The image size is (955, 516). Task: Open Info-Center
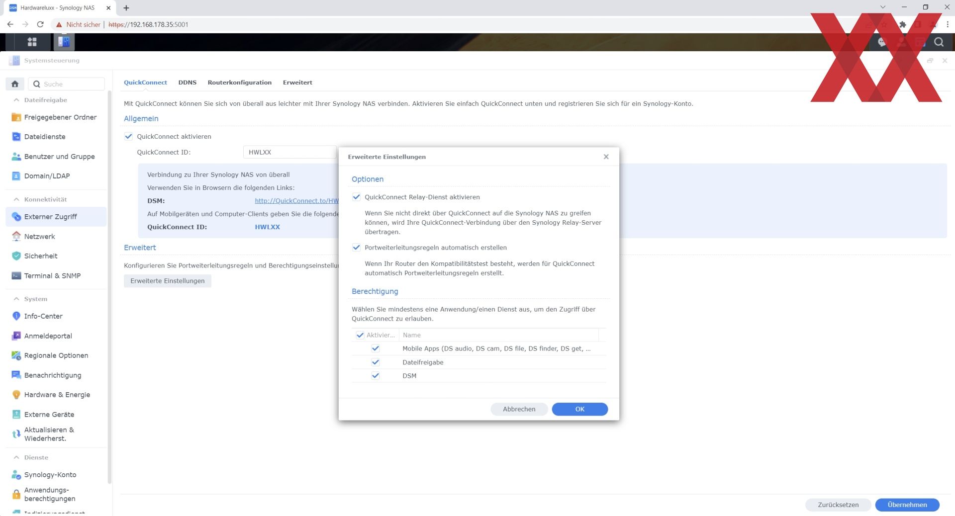pos(56,316)
